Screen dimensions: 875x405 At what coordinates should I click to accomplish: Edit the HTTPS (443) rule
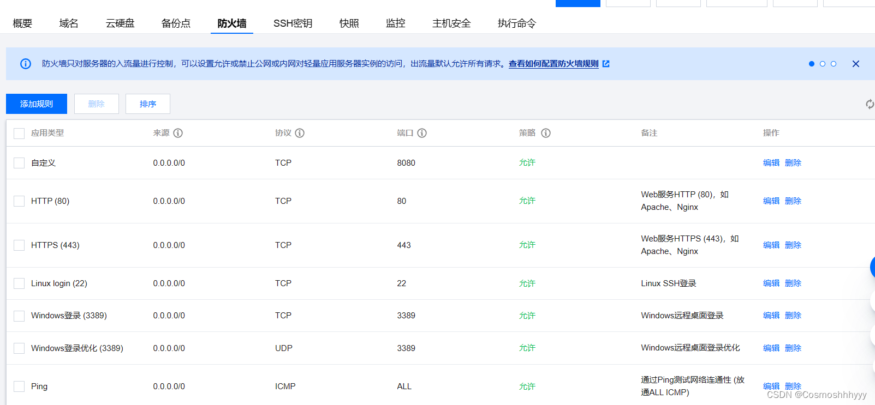(x=771, y=245)
